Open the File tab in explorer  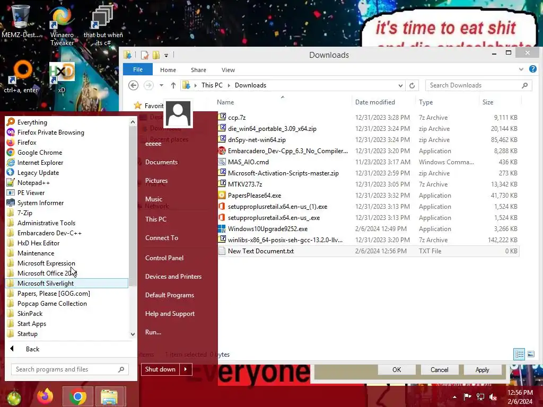pos(138,69)
